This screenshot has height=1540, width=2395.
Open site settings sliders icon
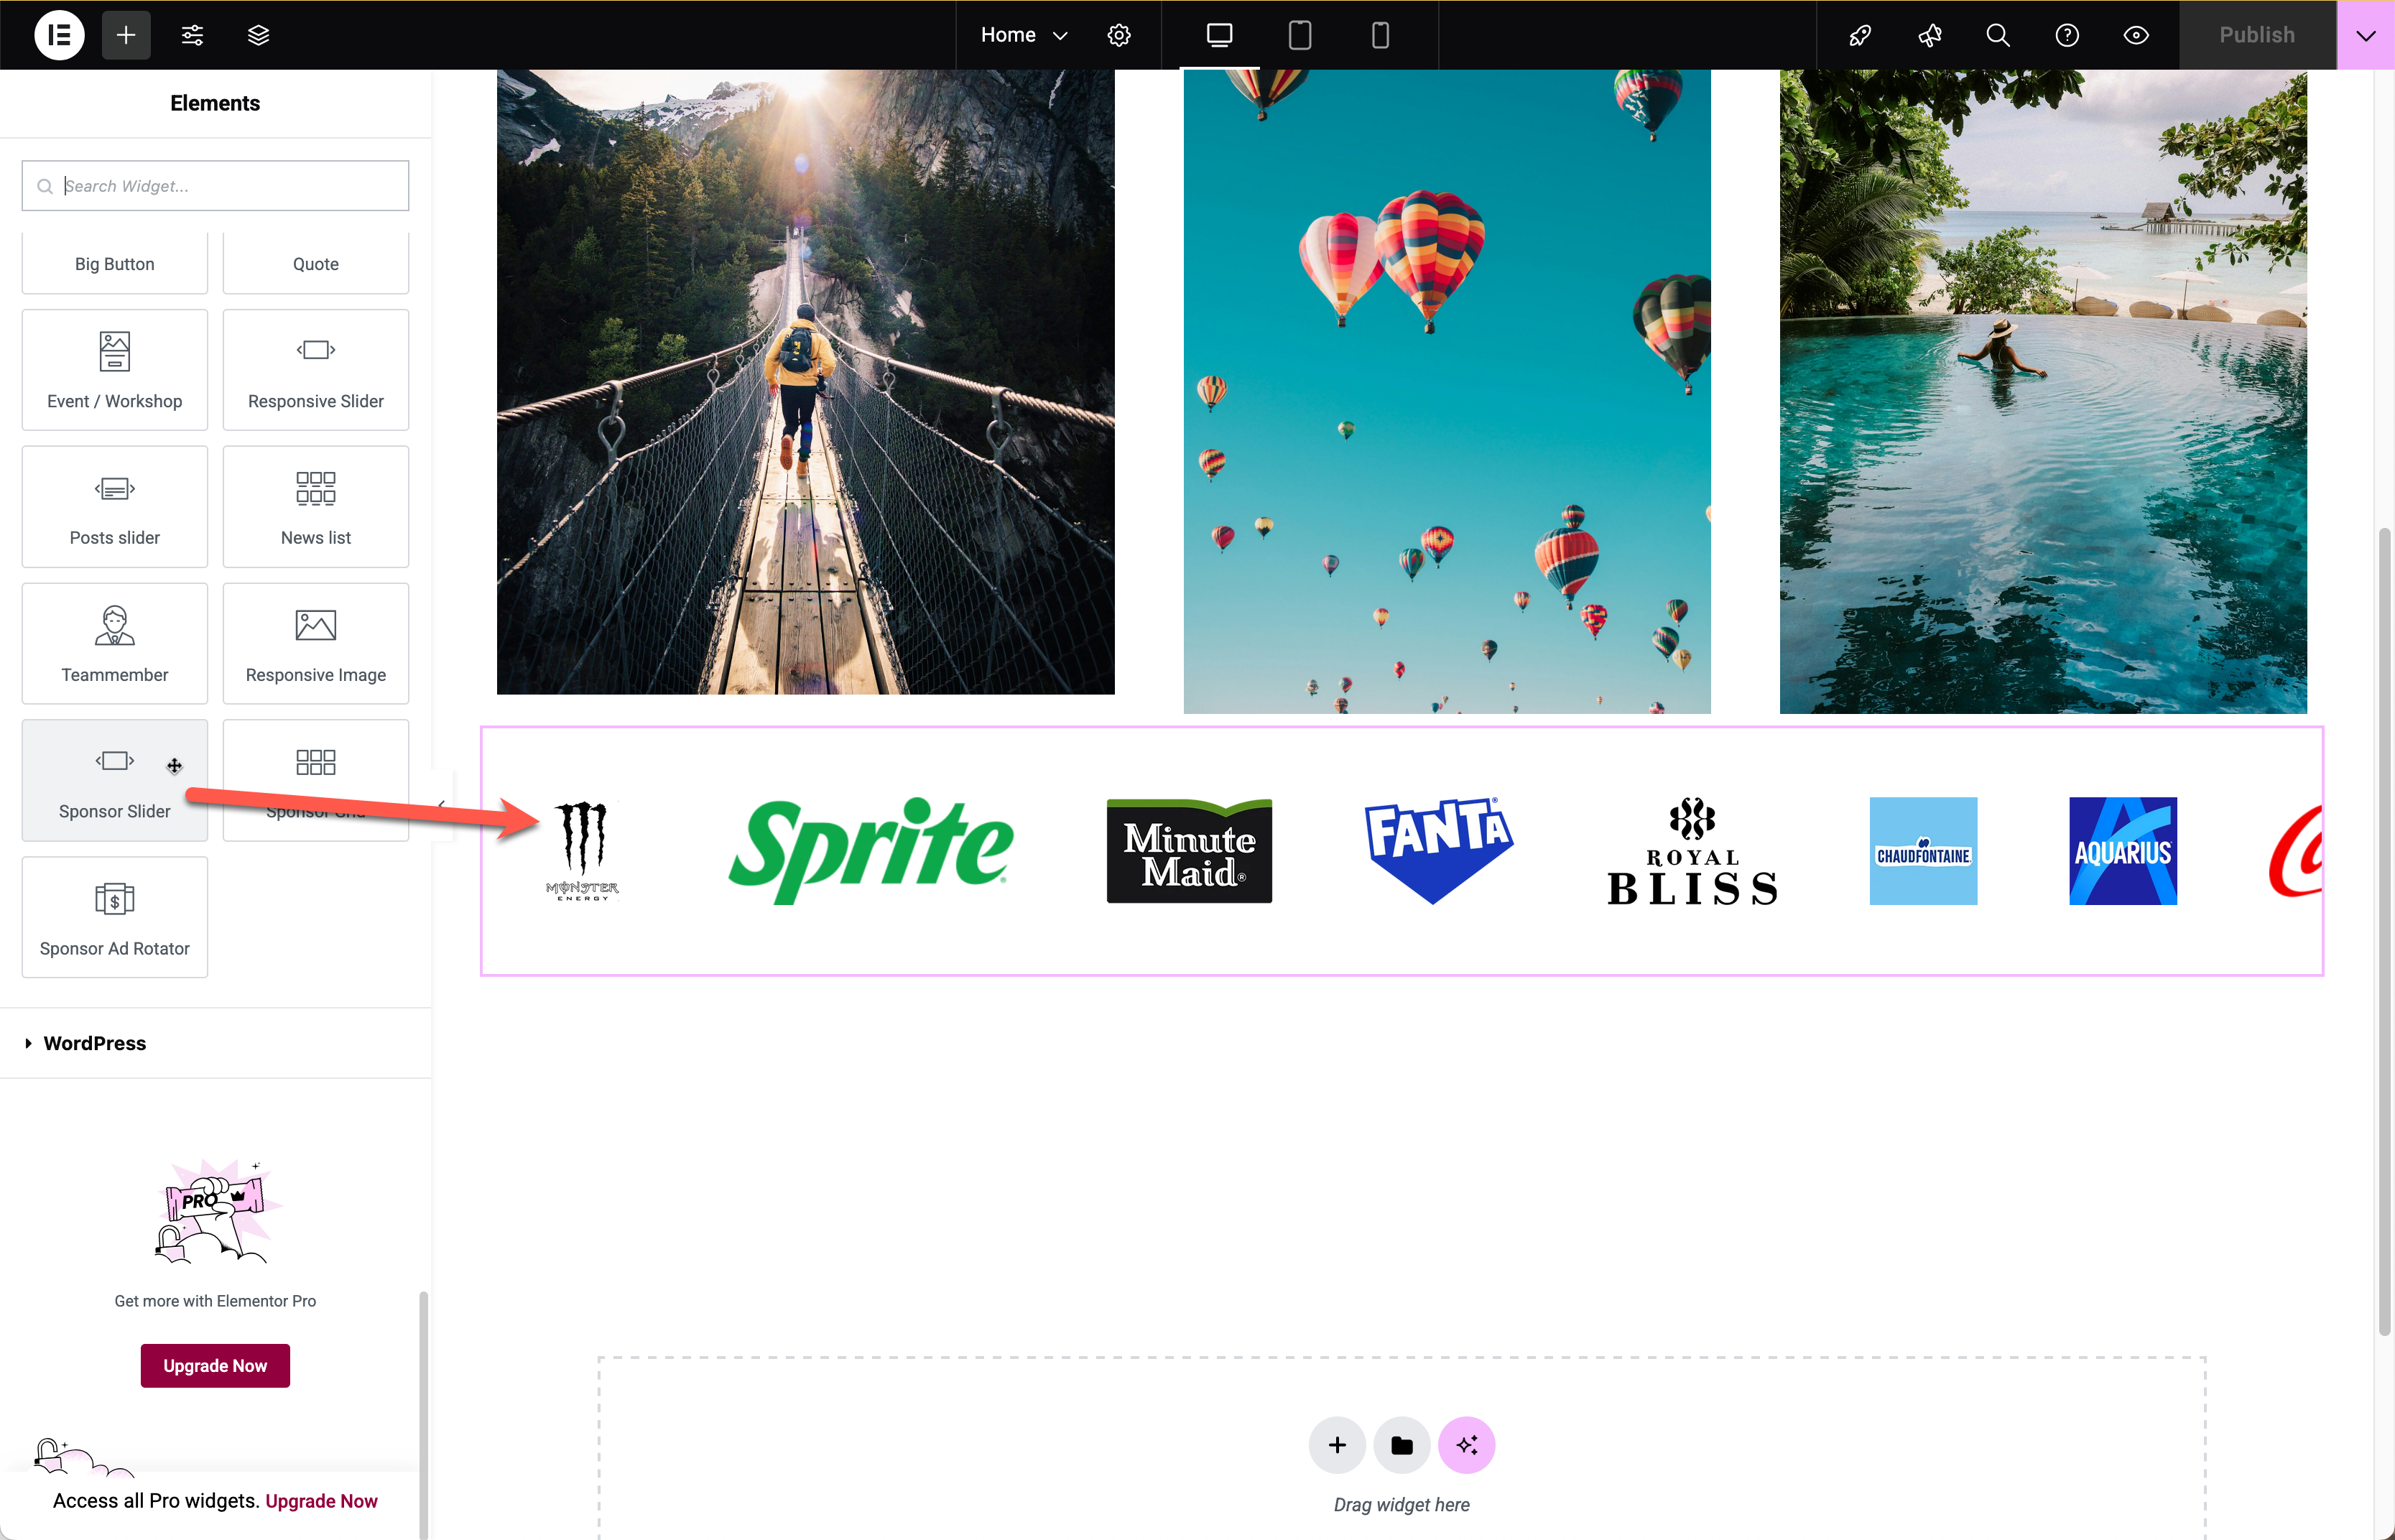(x=192, y=35)
